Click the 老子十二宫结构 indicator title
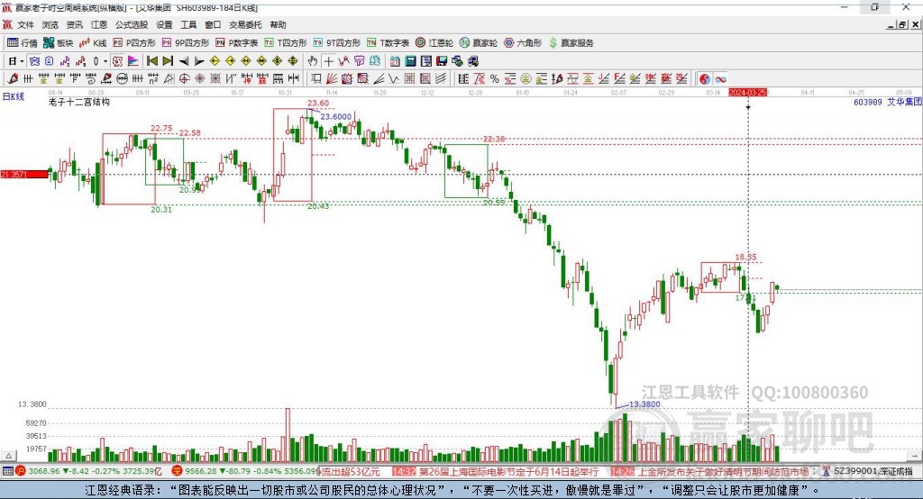Image resolution: width=923 pixels, height=499 pixels. pos(79,102)
